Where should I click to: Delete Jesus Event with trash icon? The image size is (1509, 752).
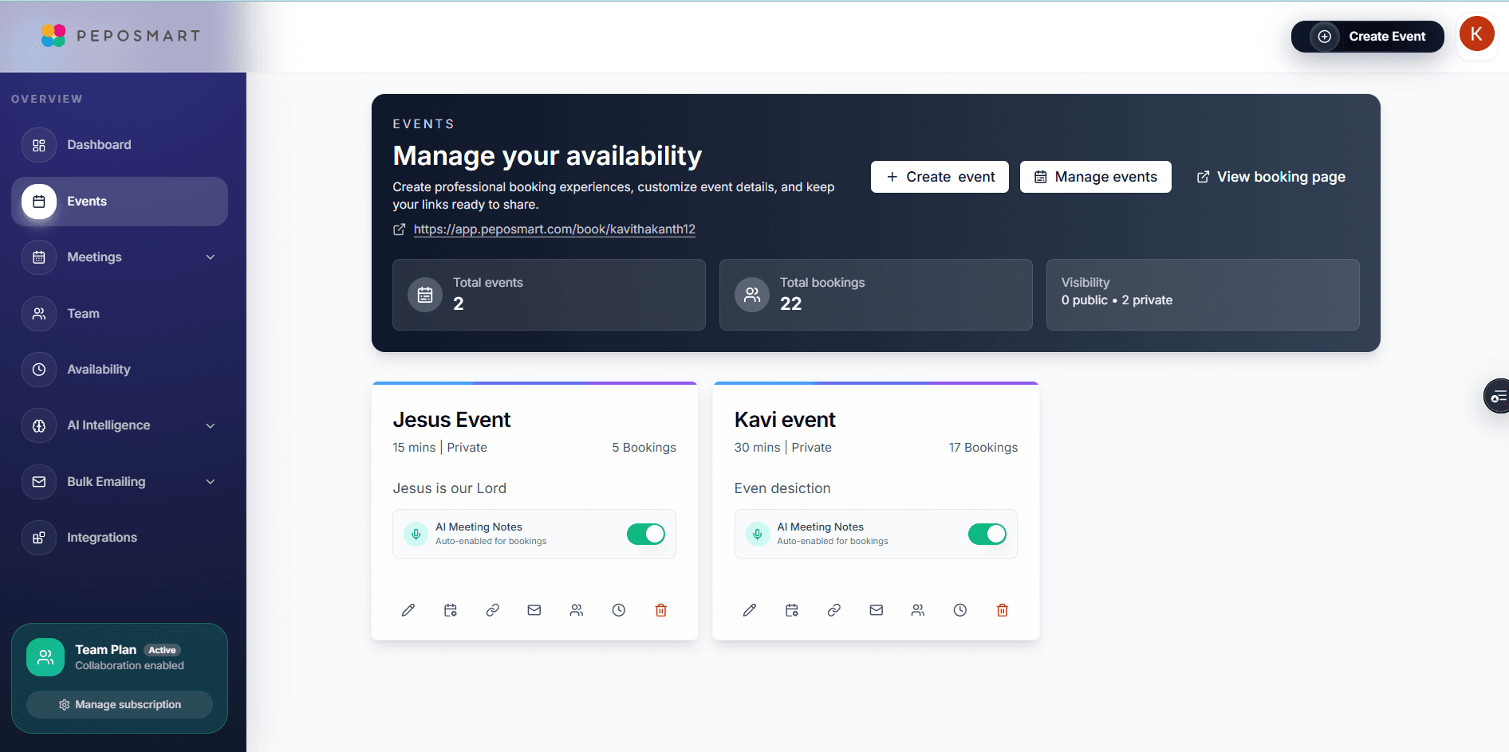click(x=661, y=610)
